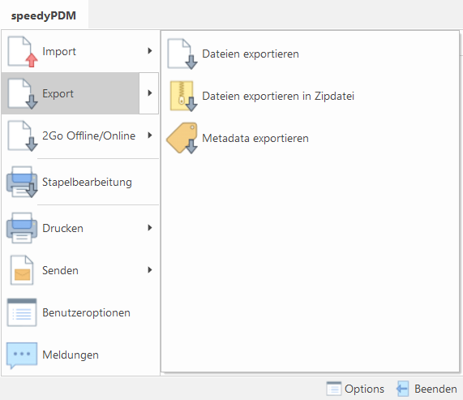Click the Stapelbearbeitung printer icon
This screenshot has height=400, width=463.
pyautogui.click(x=22, y=182)
